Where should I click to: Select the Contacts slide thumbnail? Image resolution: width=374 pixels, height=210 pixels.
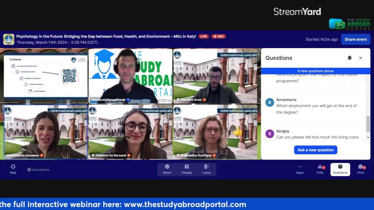[x=46, y=76]
